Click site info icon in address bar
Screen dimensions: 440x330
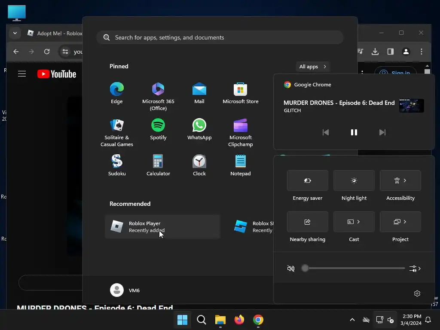pyautogui.click(x=65, y=52)
